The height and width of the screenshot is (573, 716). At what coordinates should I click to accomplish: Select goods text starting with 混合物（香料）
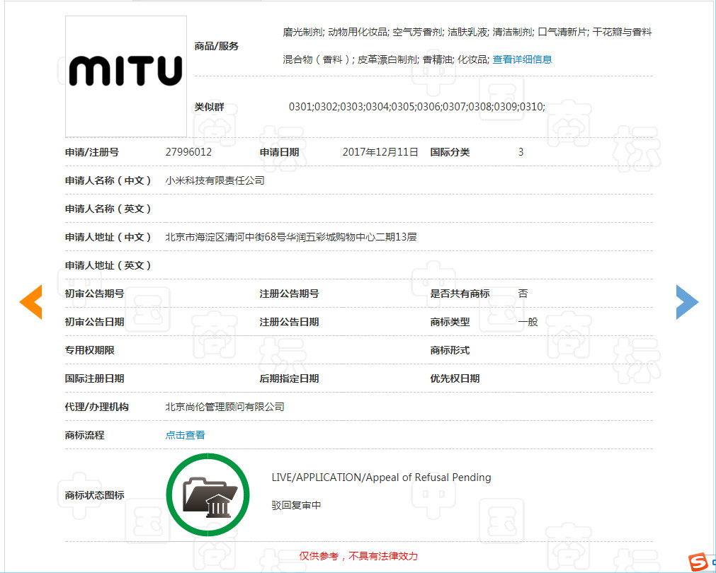click(385, 59)
